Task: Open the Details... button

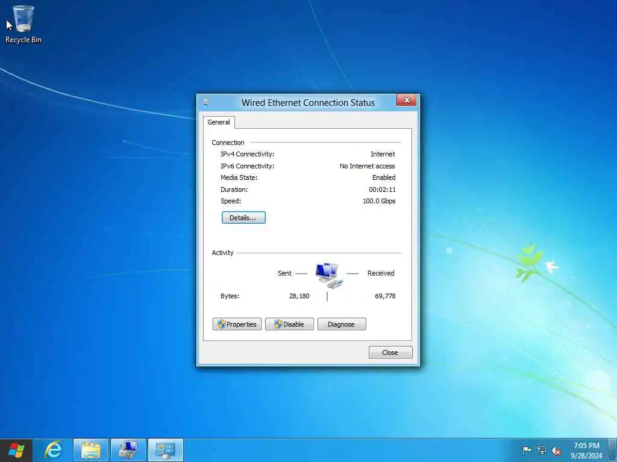Action: click(243, 218)
